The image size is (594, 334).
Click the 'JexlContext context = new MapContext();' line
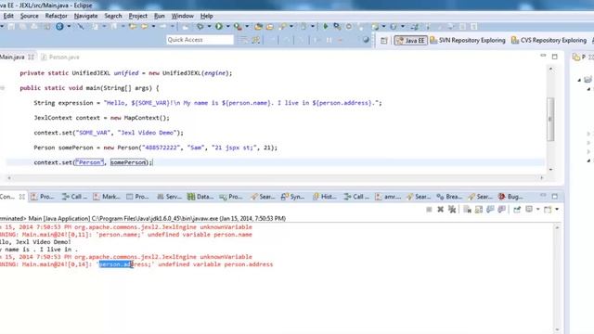coord(101,118)
